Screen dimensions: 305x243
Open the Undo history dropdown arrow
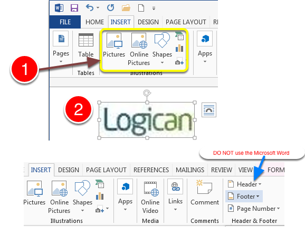(98, 8)
